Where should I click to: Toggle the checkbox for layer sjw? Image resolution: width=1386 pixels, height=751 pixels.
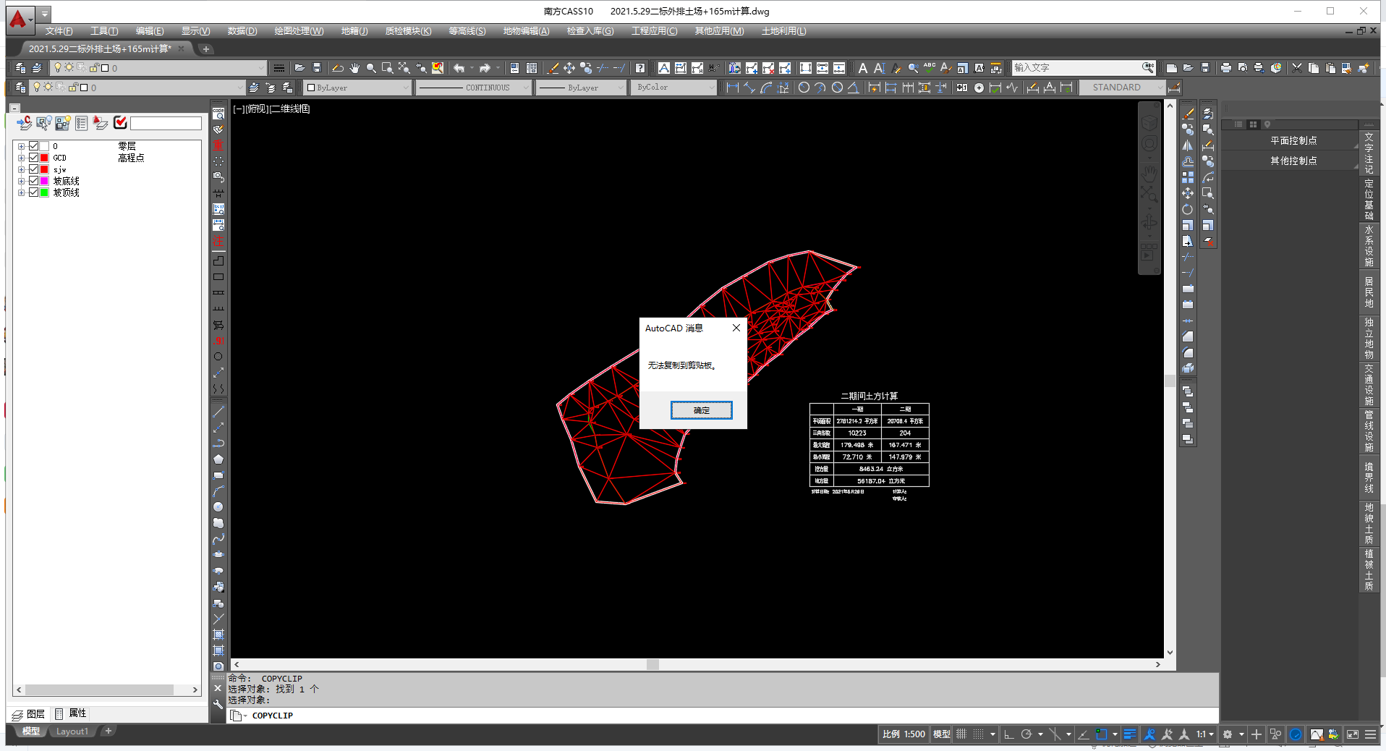point(33,169)
